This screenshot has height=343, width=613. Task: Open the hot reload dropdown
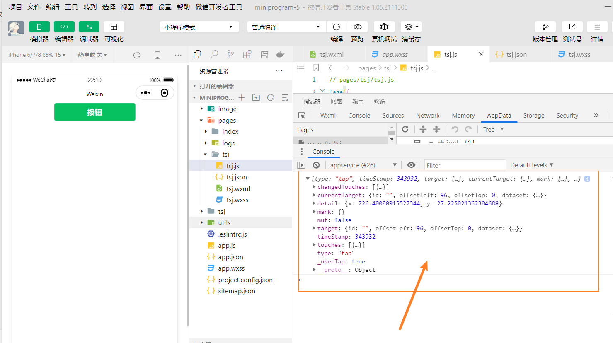[92, 55]
